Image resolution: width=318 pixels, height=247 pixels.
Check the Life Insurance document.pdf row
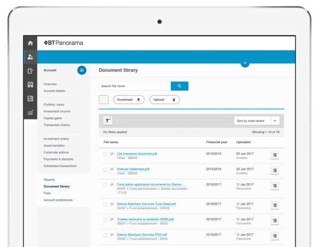(x=105, y=154)
